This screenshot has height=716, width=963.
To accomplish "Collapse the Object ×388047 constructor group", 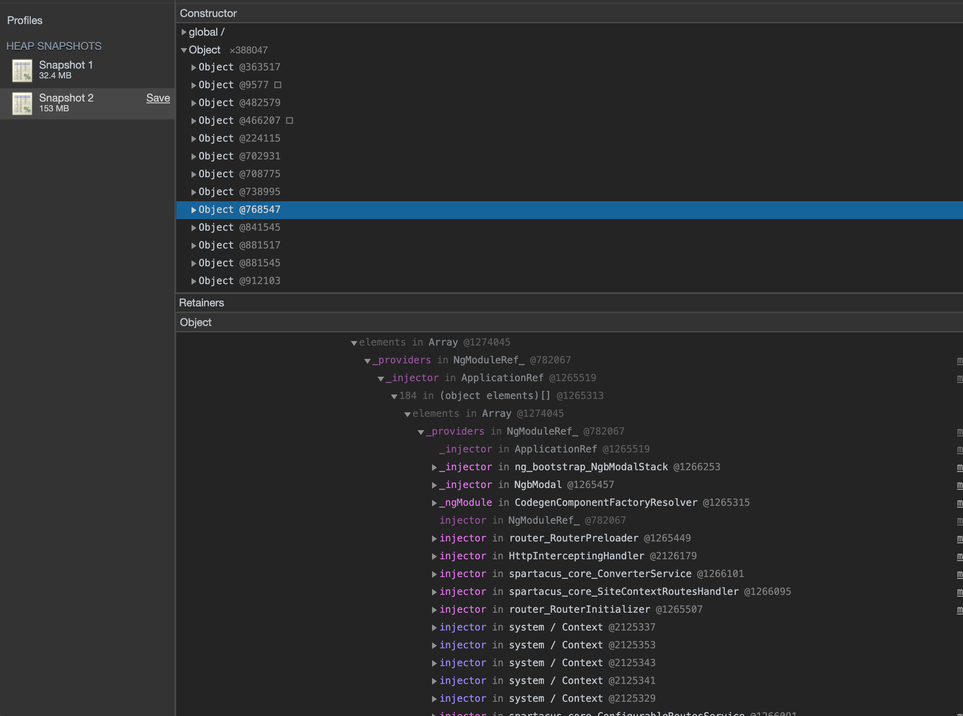I will tap(184, 50).
